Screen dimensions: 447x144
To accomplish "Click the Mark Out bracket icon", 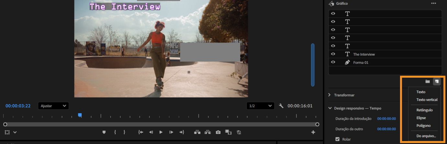I will pos(124,132).
